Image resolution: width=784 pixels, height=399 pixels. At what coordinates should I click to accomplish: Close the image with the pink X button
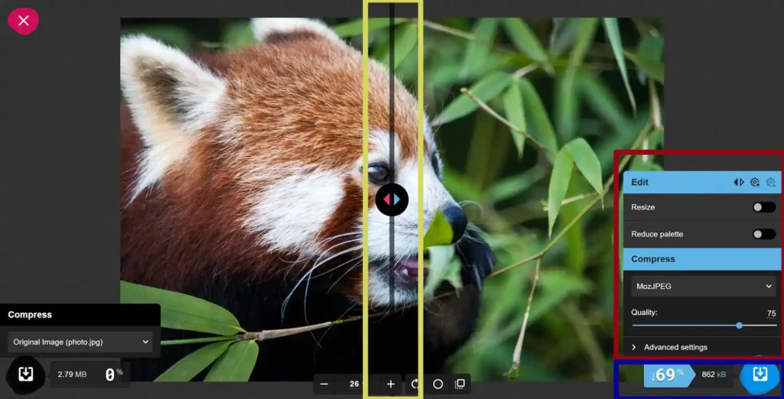click(23, 21)
